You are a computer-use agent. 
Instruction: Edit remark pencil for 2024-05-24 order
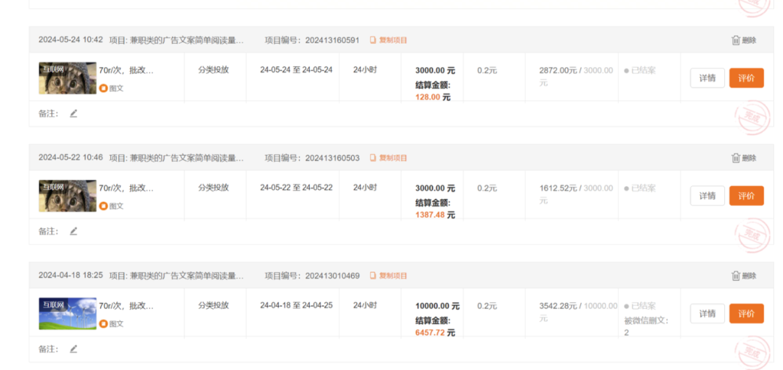[x=73, y=114]
